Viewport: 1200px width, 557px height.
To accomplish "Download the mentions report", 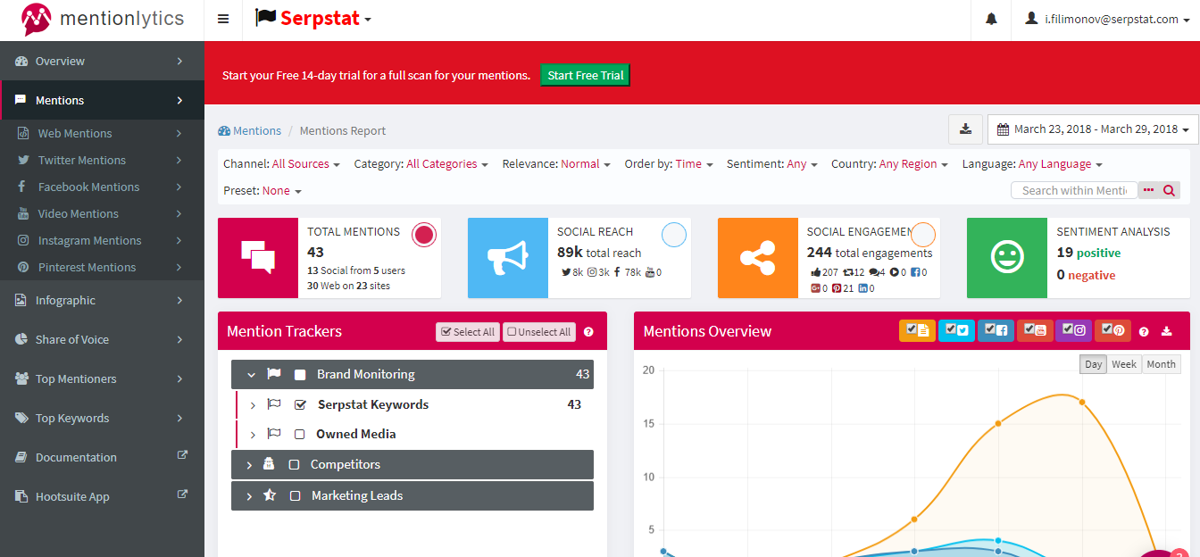I will 965,129.
